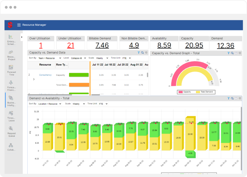Open settings of Demand vs Availability panel
This screenshot has height=177, width=247.
[240, 98]
